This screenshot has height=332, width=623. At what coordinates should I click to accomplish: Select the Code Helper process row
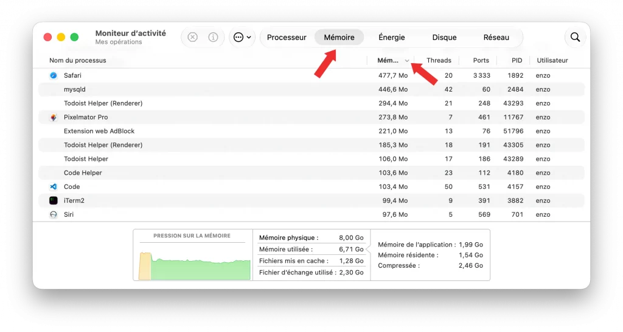tap(311, 173)
